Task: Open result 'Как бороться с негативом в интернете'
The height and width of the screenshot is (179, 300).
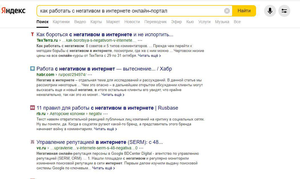Action: tap(105, 35)
